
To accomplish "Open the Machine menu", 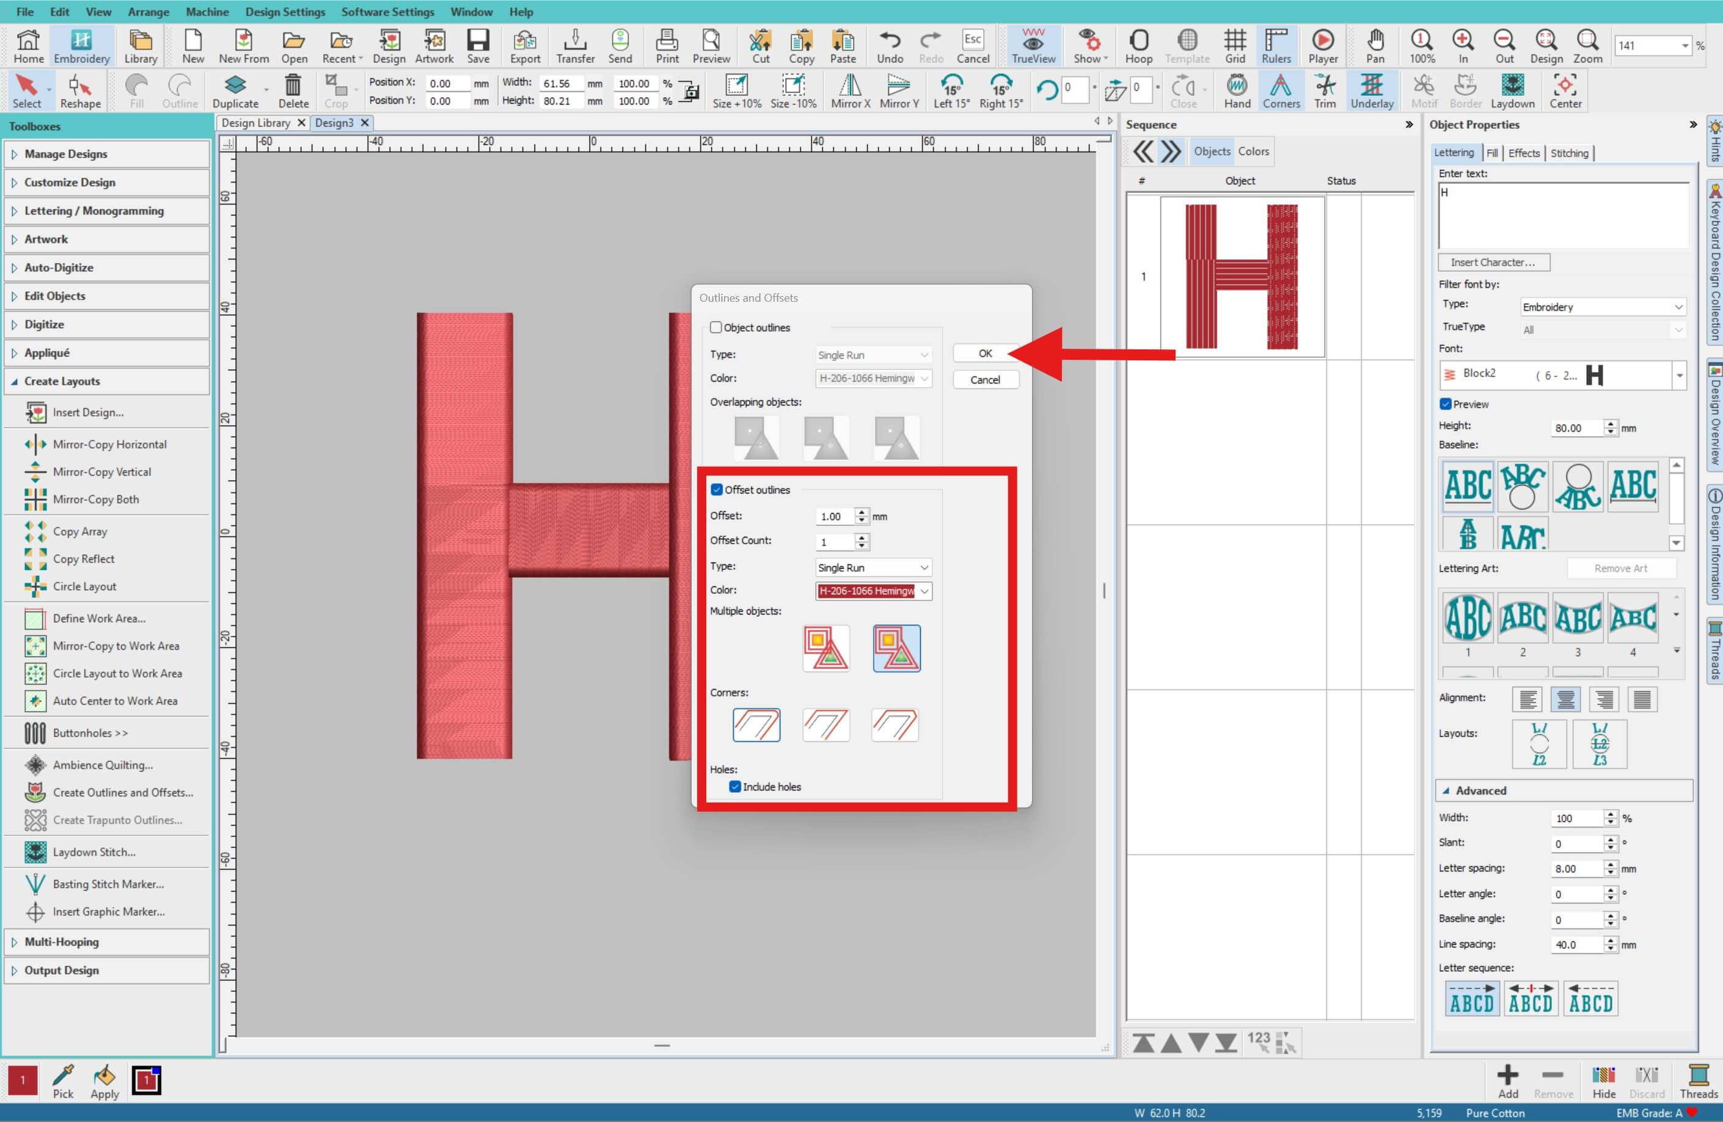I will (x=207, y=12).
